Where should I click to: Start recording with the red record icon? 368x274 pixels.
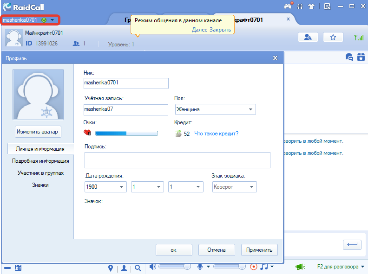click(x=254, y=267)
